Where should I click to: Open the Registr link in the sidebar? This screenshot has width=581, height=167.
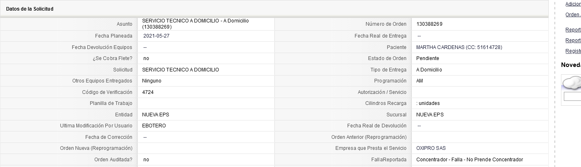pos(573,51)
